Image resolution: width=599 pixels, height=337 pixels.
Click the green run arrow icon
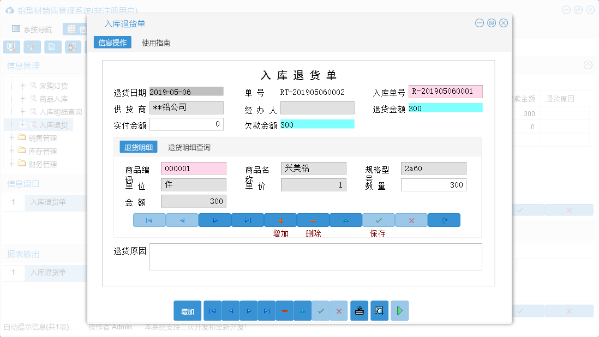[x=399, y=310]
